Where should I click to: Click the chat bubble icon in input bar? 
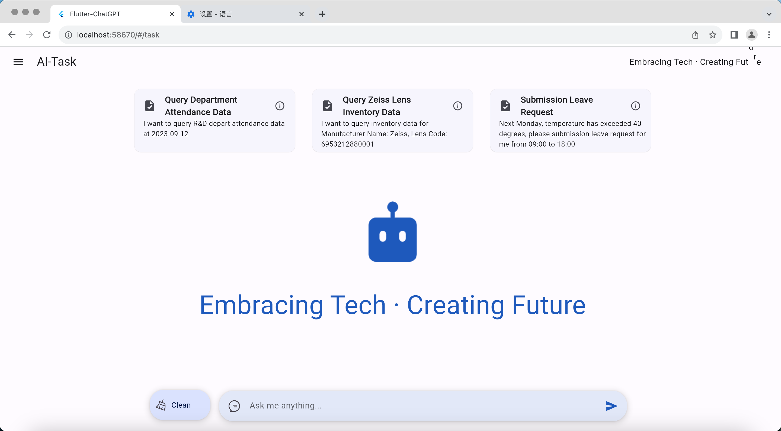(x=234, y=406)
